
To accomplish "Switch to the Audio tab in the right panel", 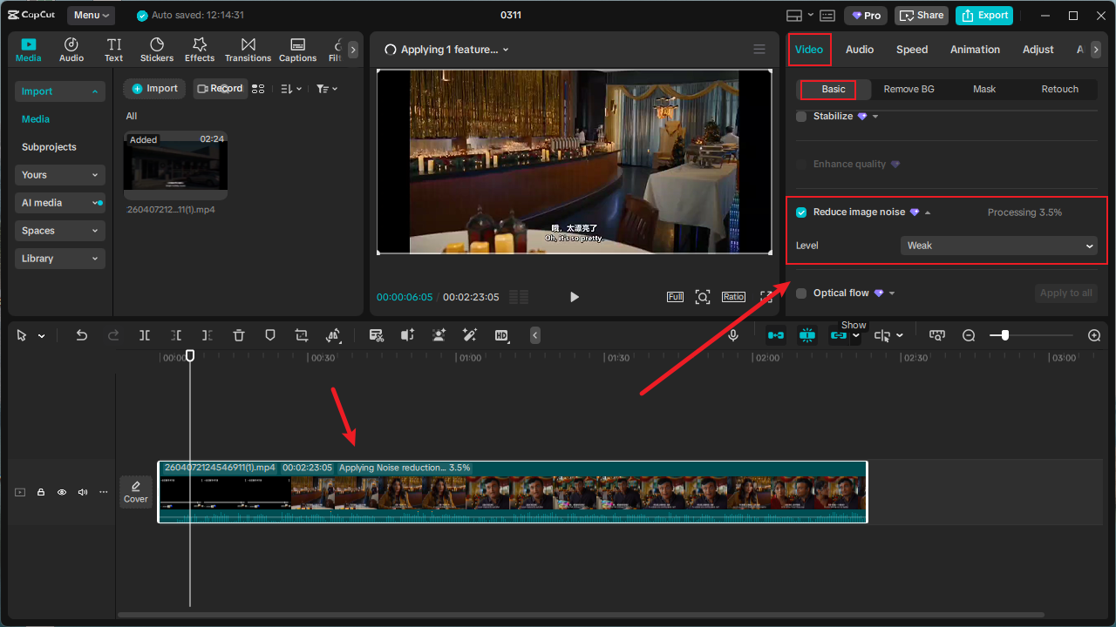I will (860, 50).
